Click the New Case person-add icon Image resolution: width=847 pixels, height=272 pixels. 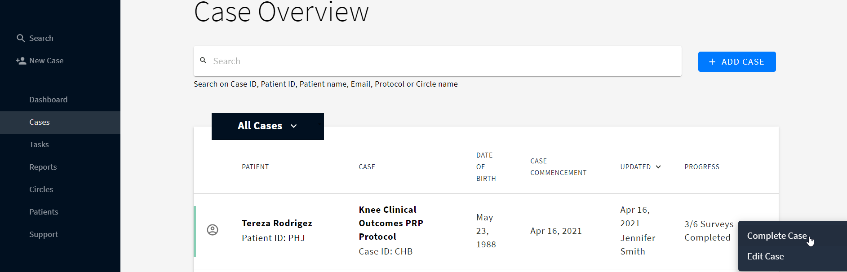(x=21, y=61)
